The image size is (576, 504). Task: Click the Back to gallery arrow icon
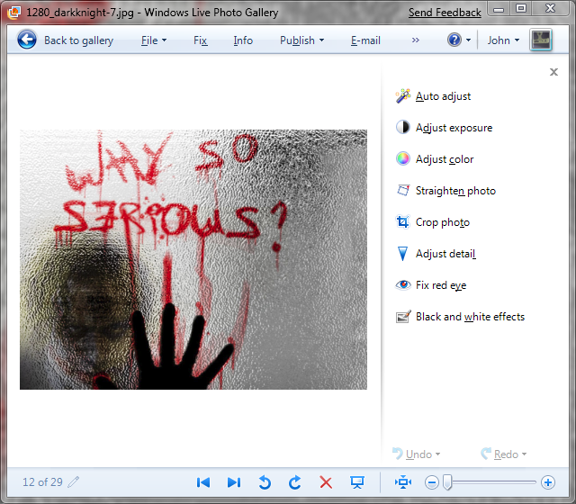pyautogui.click(x=26, y=40)
